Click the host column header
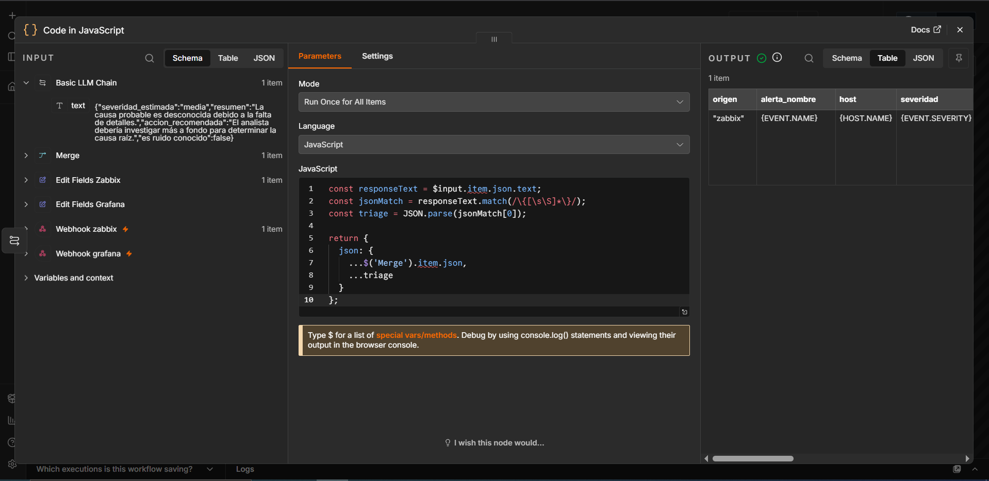This screenshot has width=989, height=481. (865, 99)
